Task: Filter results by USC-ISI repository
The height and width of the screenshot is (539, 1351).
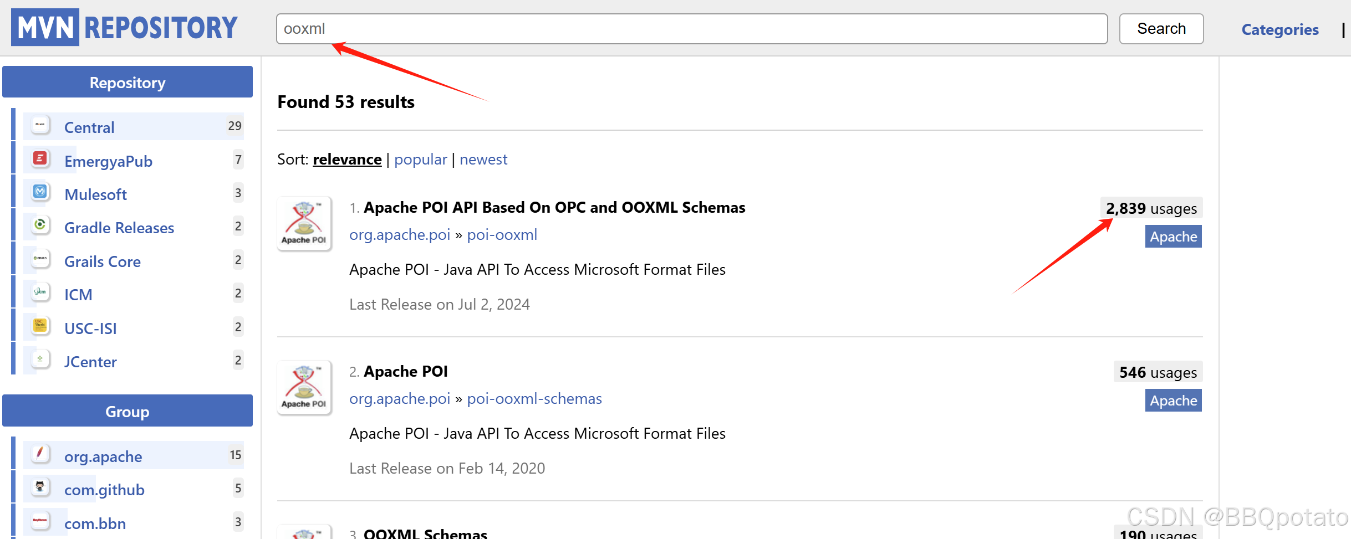Action: 90,328
